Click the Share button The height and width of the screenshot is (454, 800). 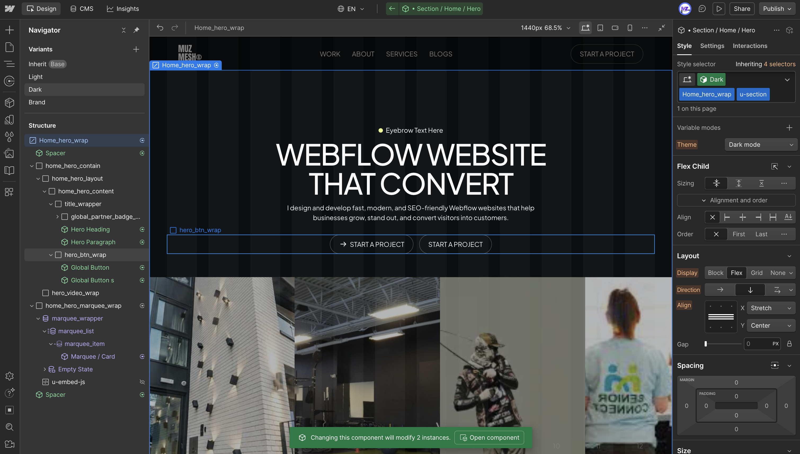(742, 9)
